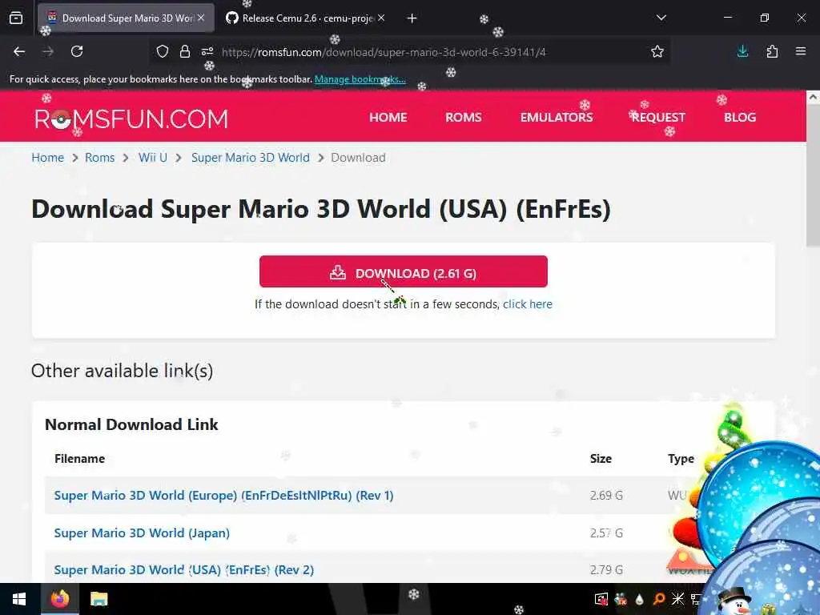Click the Filename column header
820x615 pixels.
point(79,459)
